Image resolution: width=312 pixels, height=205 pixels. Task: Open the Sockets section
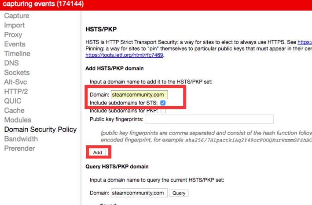pos(17,73)
